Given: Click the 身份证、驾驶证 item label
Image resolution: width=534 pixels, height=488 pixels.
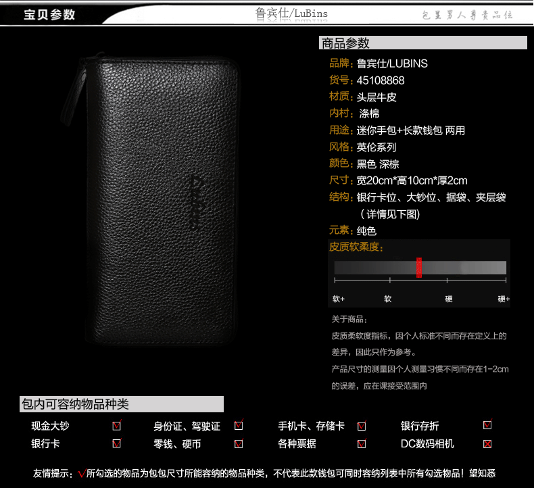Looking at the screenshot, I should [187, 426].
